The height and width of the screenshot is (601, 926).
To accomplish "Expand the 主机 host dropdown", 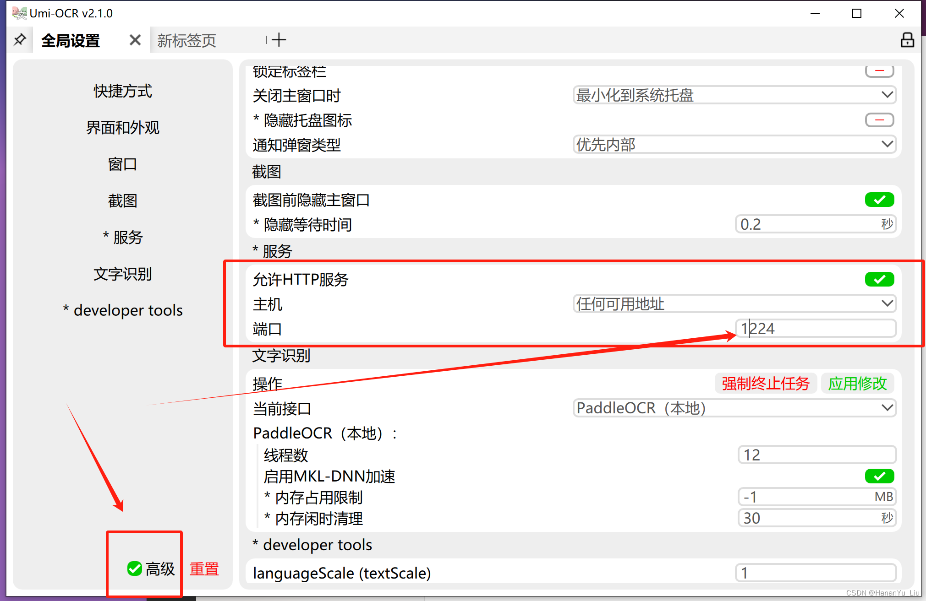I will click(734, 304).
